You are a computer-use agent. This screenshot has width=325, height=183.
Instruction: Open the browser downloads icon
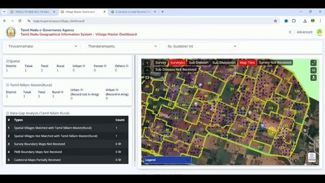[305, 21]
